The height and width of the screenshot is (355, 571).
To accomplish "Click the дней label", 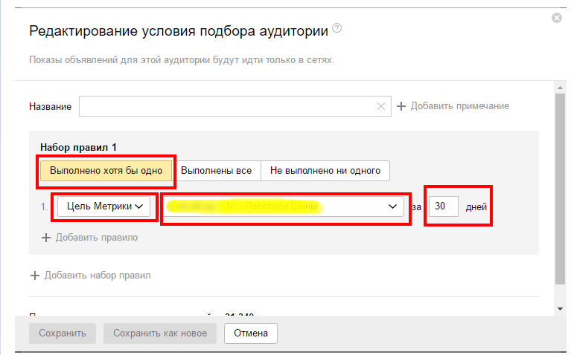I will [476, 206].
